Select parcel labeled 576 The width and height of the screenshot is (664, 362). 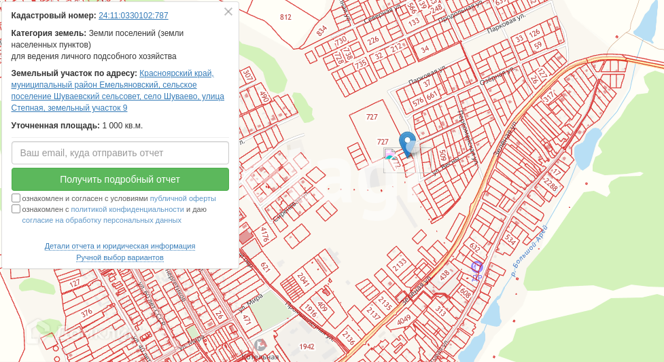point(418,102)
